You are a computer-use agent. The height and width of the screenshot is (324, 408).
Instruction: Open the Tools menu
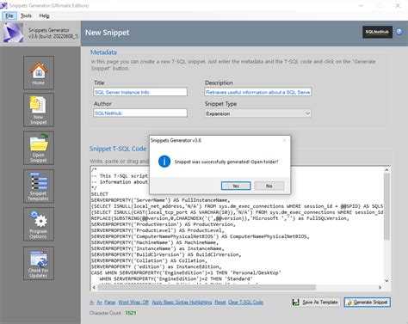[26, 15]
